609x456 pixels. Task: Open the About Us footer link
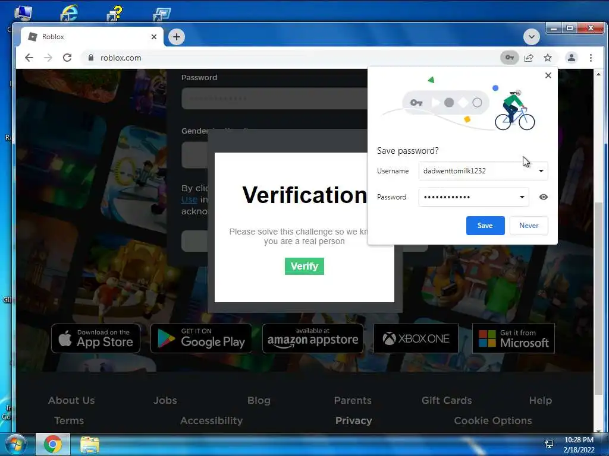(x=71, y=401)
